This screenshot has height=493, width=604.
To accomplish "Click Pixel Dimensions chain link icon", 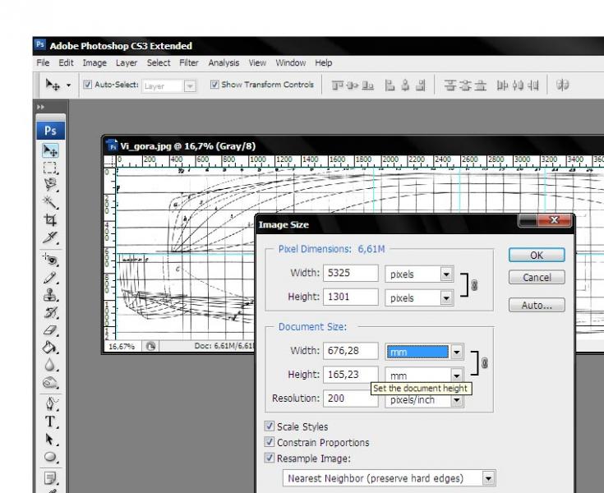I will pos(475,285).
